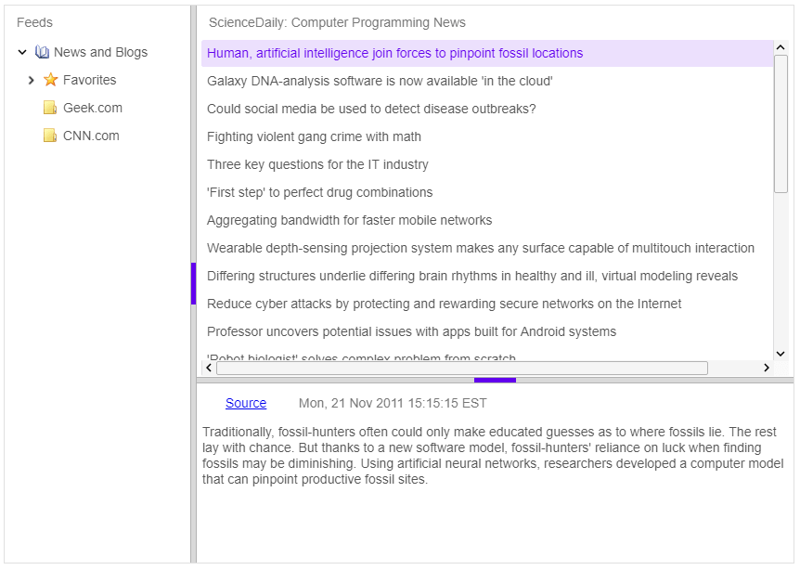
Task: Select 'Galaxy DNA-analysis software' article
Action: click(x=380, y=82)
